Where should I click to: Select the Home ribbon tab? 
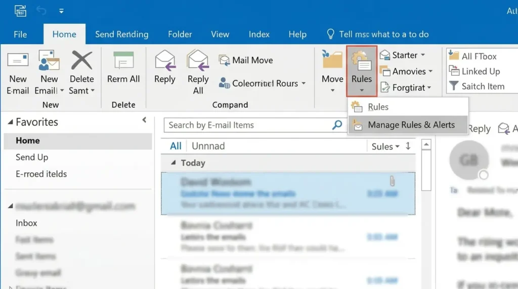click(x=64, y=34)
